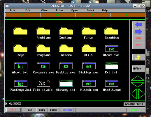Click the window system menu box
Viewport: 151px width, 117px height.
pos(7,6)
